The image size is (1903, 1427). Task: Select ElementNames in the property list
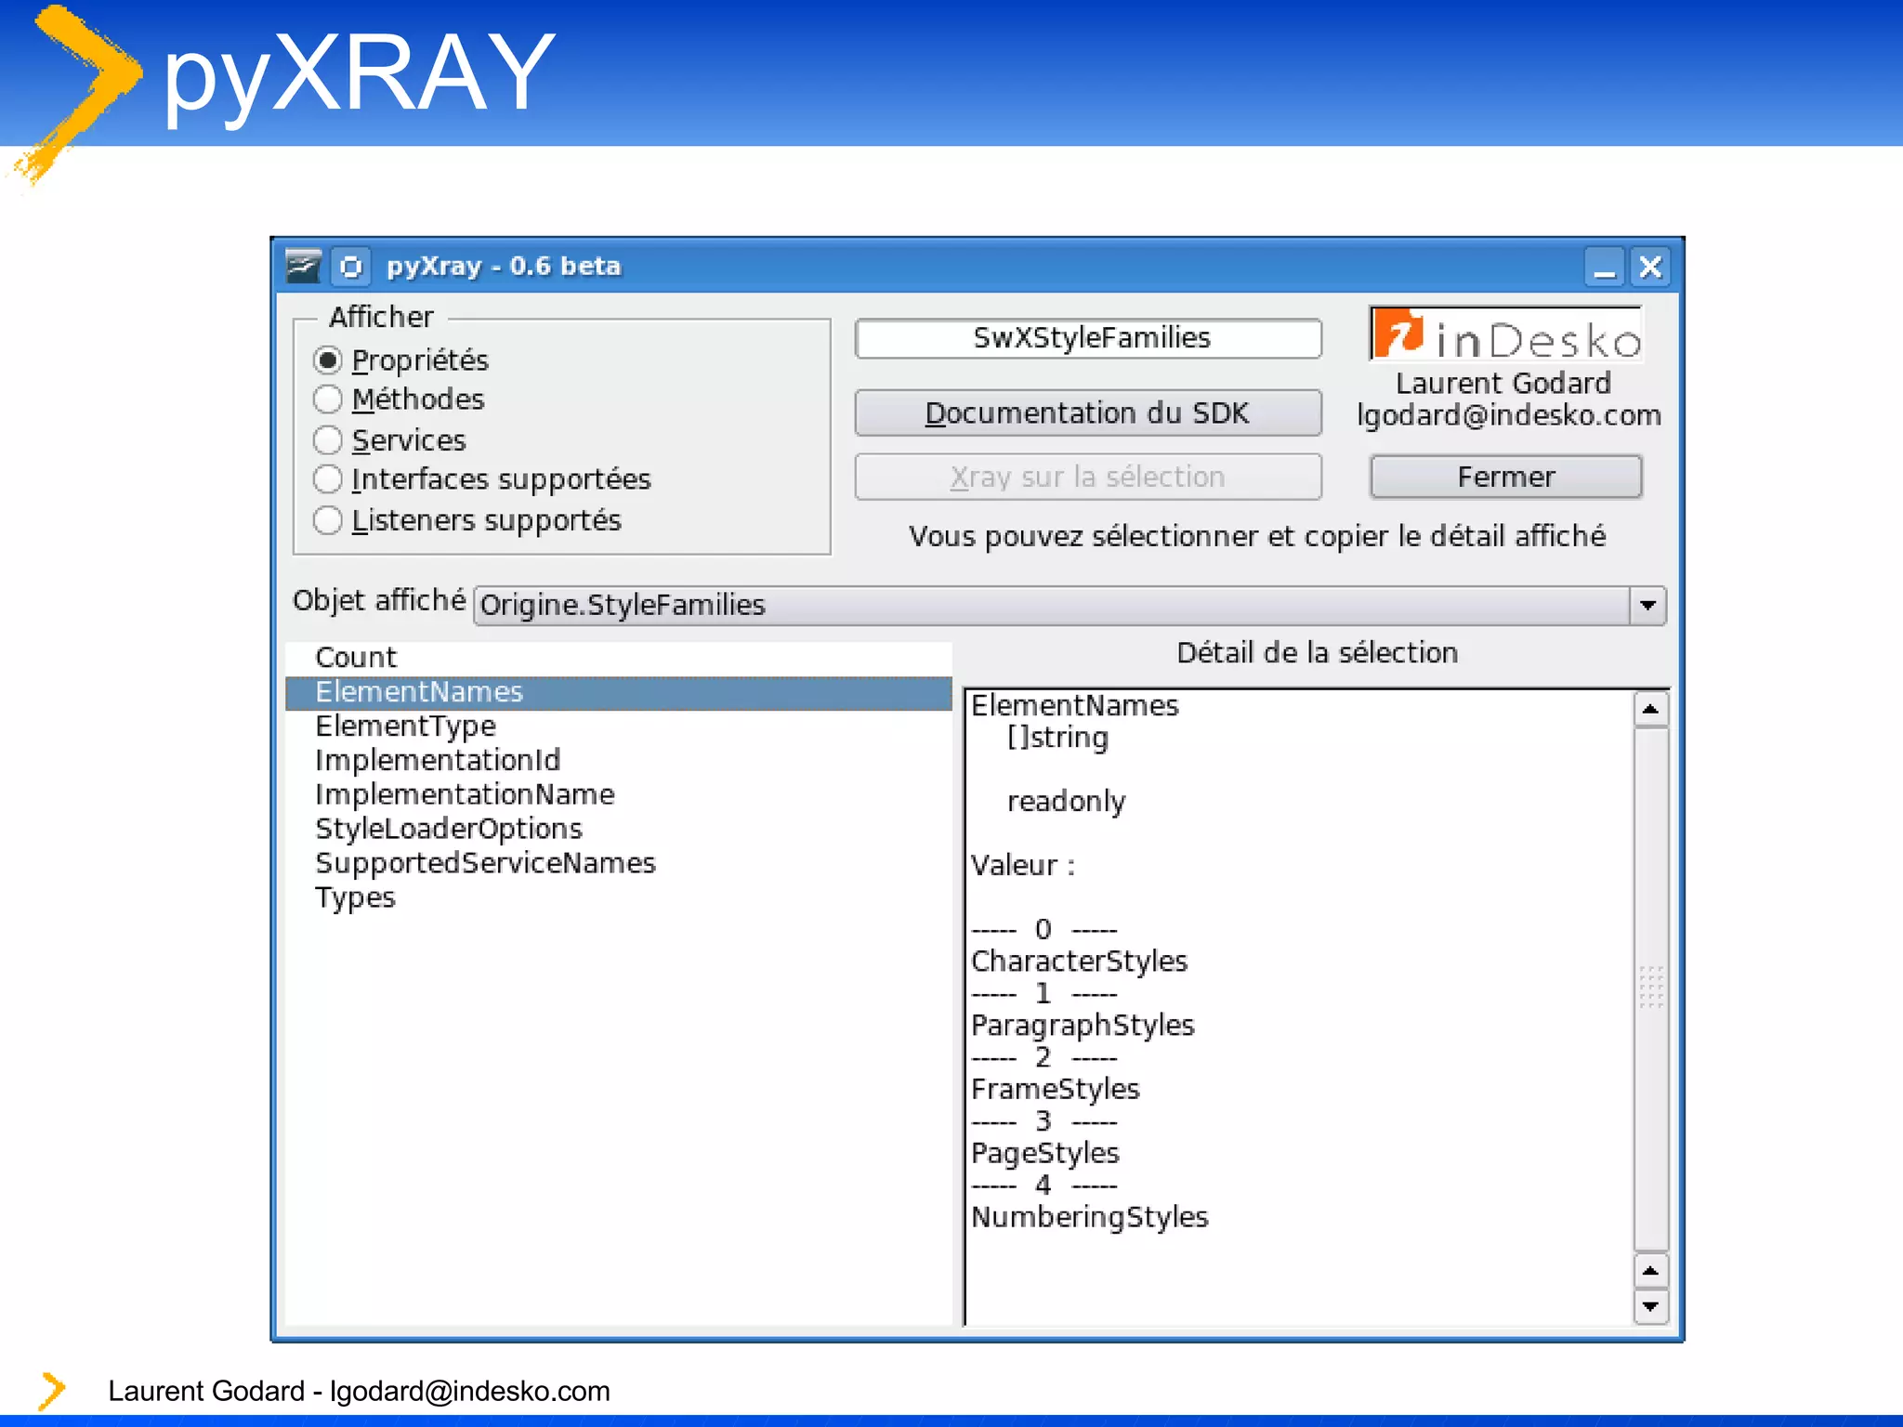pos(619,693)
